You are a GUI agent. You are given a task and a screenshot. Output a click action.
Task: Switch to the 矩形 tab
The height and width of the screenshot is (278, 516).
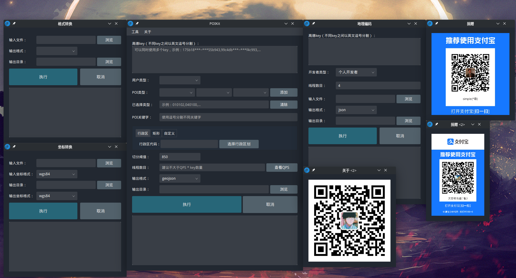(156, 133)
